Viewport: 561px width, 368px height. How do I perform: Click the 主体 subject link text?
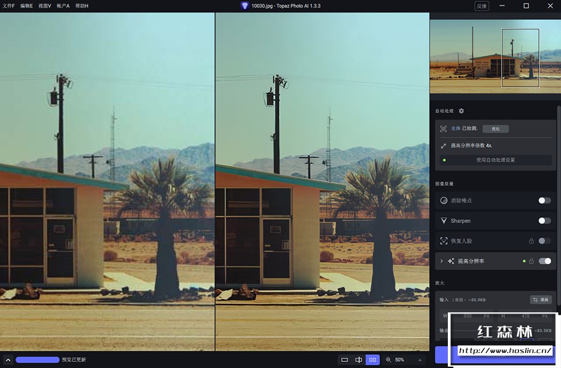pyautogui.click(x=456, y=129)
